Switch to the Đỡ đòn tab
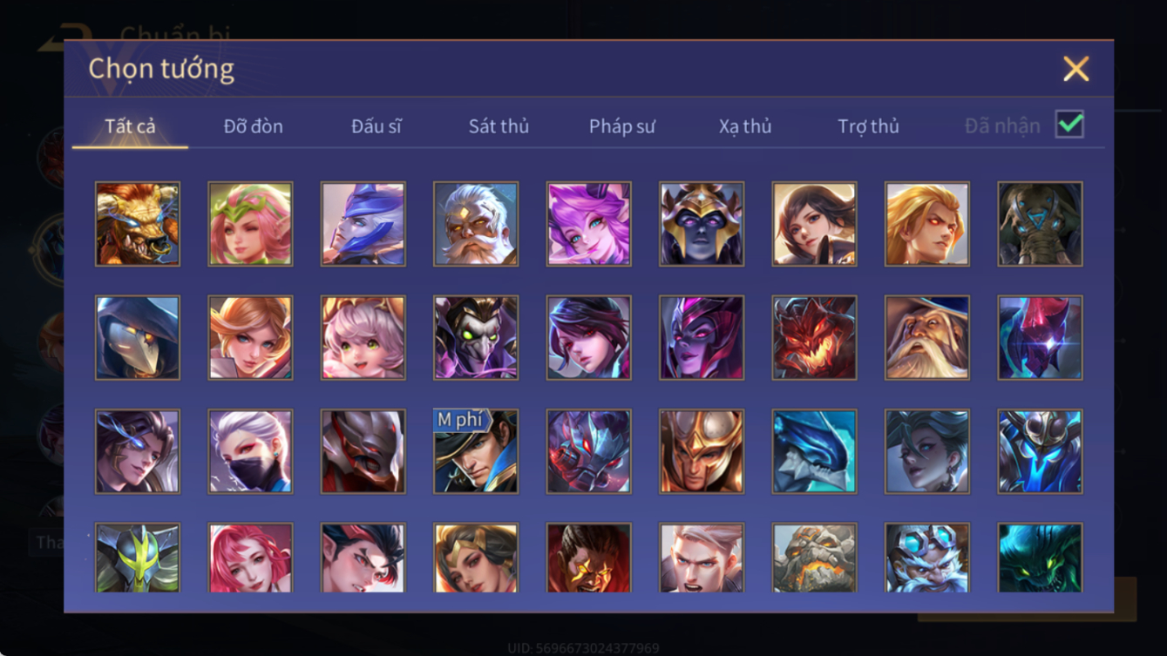Screen dimensions: 1167x656 coord(254,126)
